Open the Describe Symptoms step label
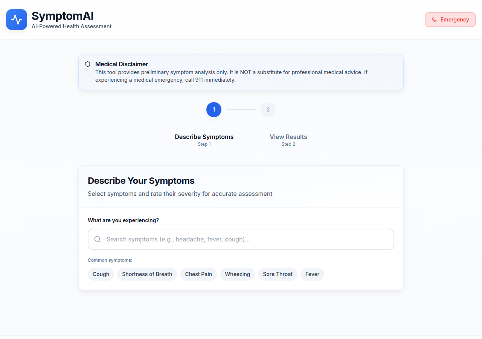 click(x=204, y=137)
